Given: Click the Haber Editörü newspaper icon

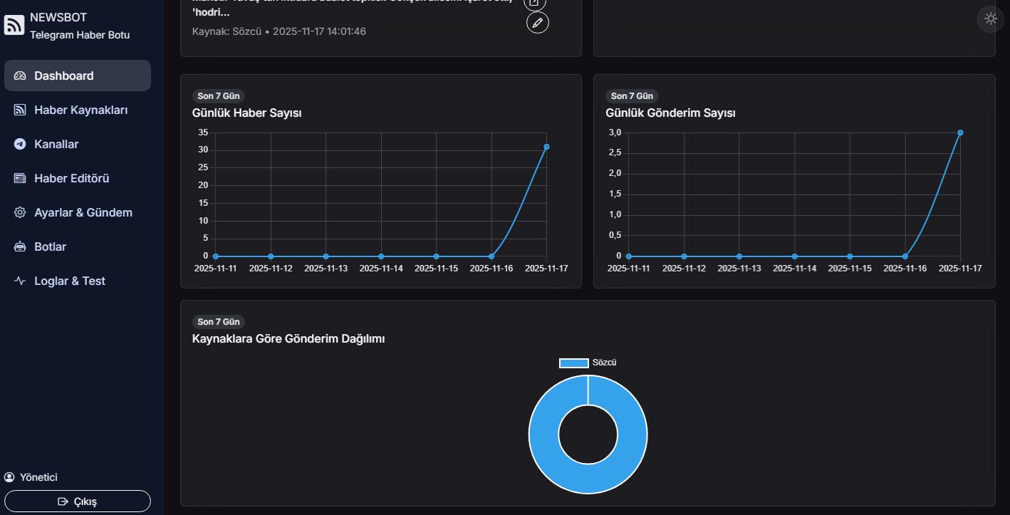Looking at the screenshot, I should tap(20, 178).
